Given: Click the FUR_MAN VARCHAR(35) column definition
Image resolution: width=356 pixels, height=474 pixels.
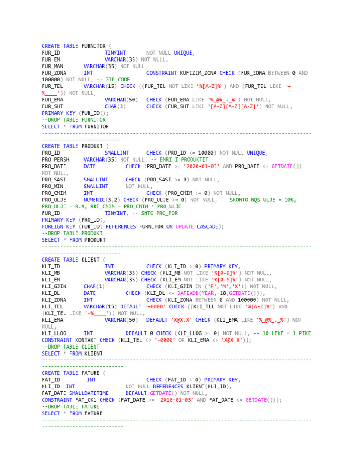Looking at the screenshot, I should coord(95,66).
